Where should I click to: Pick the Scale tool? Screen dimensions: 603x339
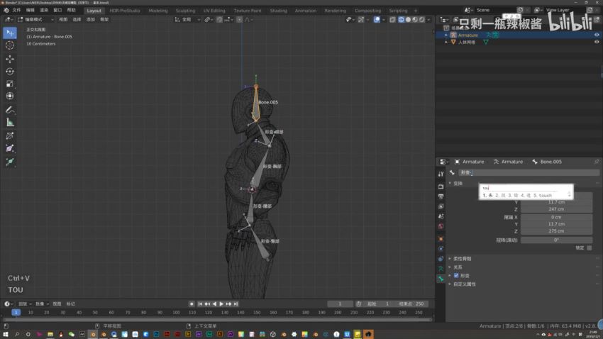click(10, 84)
